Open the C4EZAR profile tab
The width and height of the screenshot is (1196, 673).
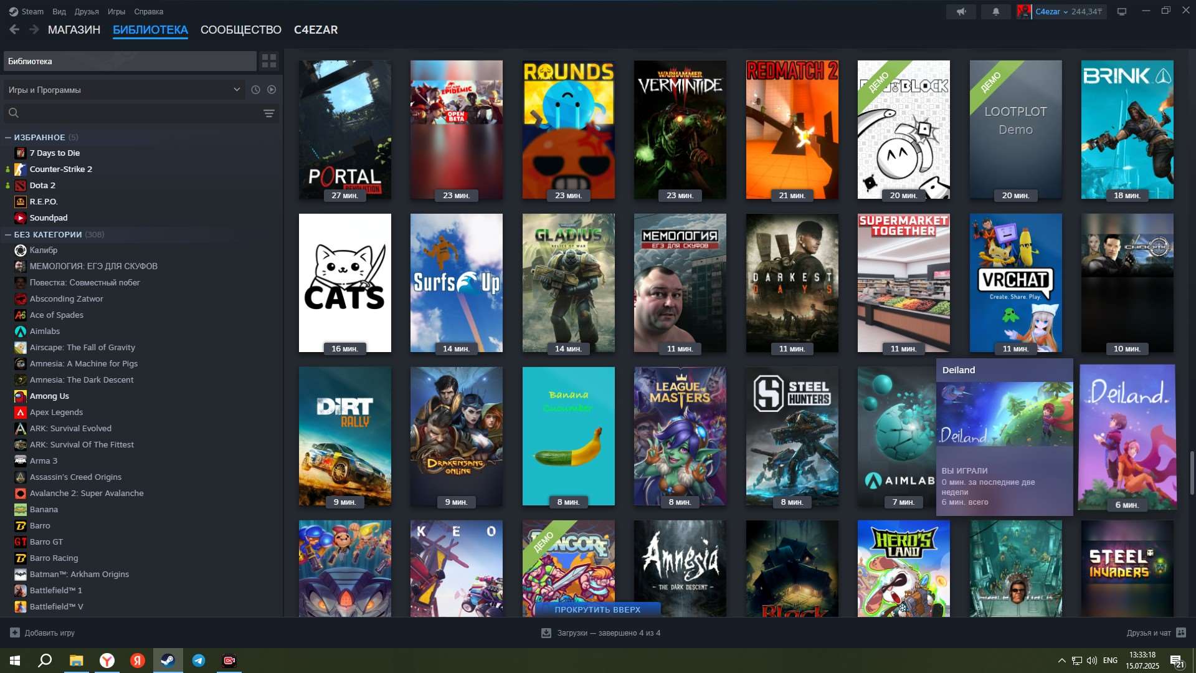tap(316, 30)
